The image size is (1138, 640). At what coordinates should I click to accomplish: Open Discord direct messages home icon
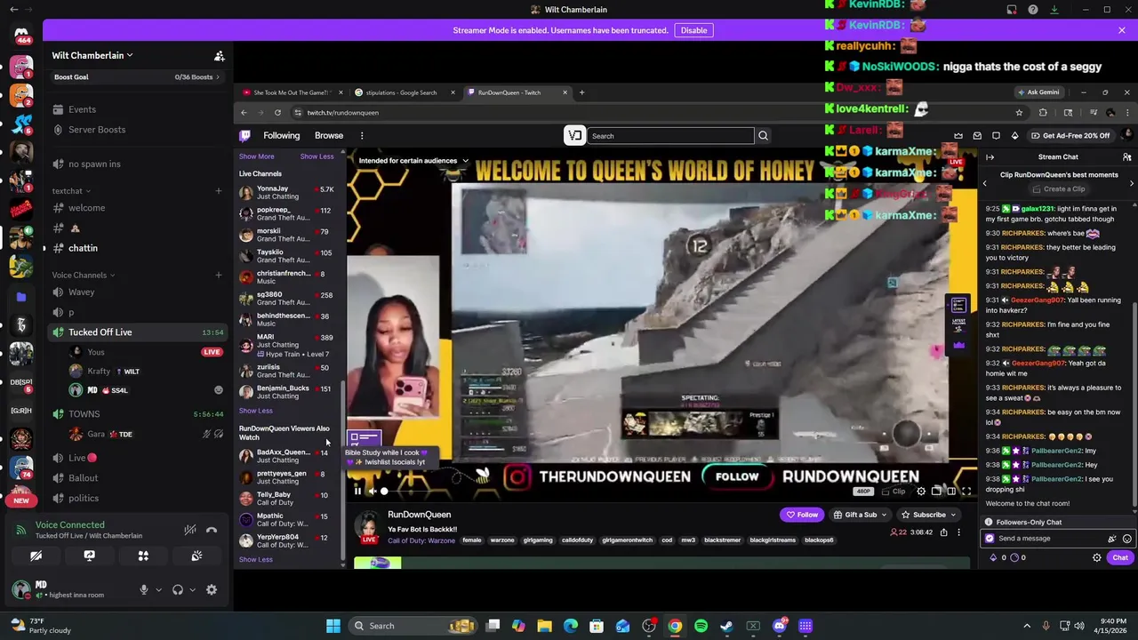tap(21, 34)
